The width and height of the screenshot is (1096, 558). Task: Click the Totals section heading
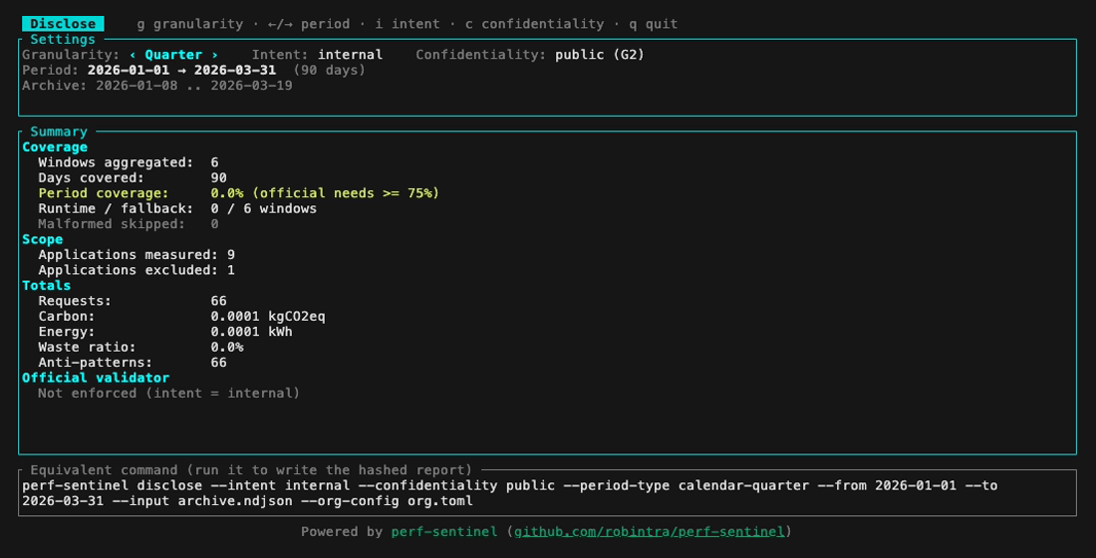click(46, 285)
